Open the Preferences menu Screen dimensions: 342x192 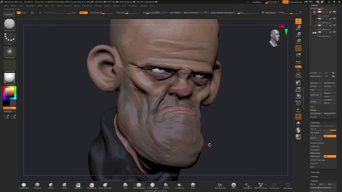(x=87, y=6)
